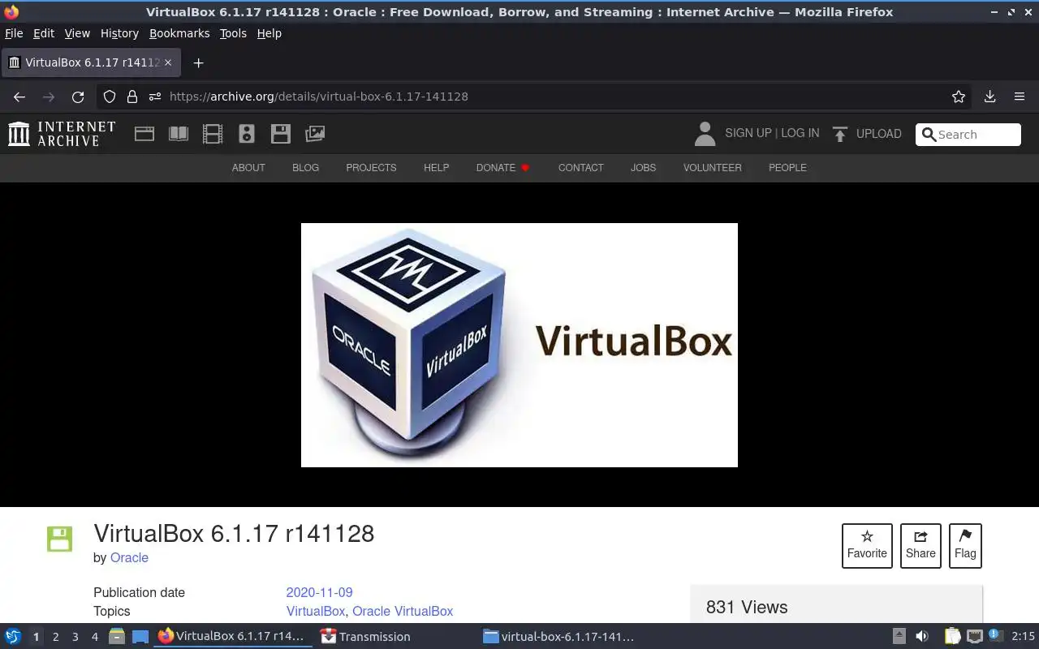Open the PROJECTS link
The width and height of the screenshot is (1039, 649).
point(371,168)
